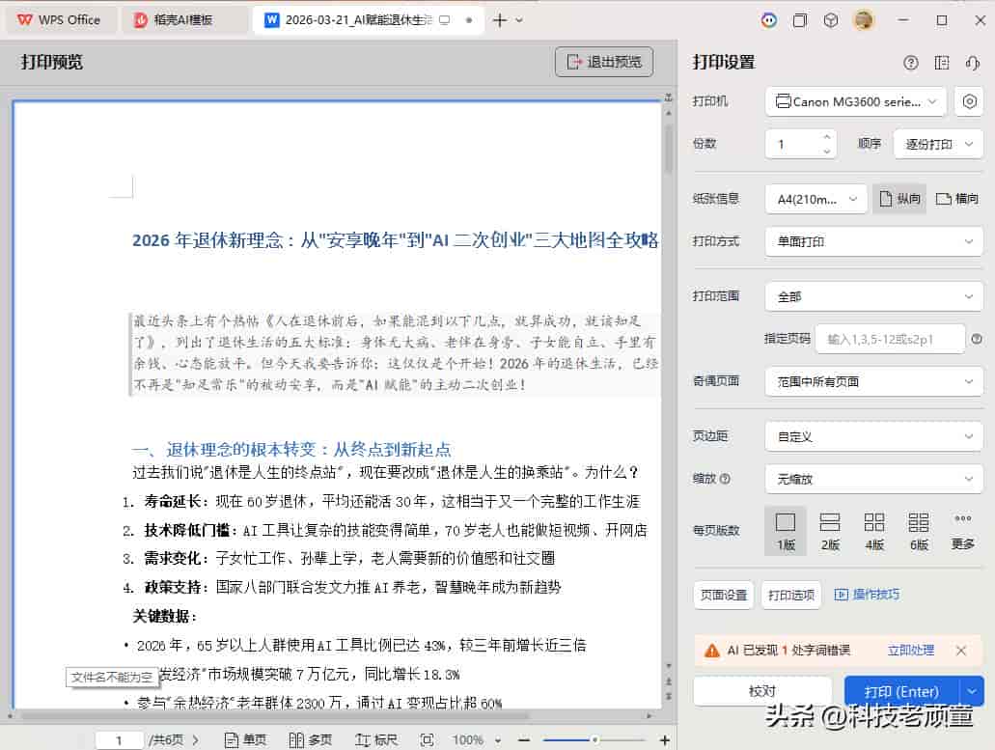Click the specified pages input field
This screenshot has height=750, width=995.
(x=890, y=340)
